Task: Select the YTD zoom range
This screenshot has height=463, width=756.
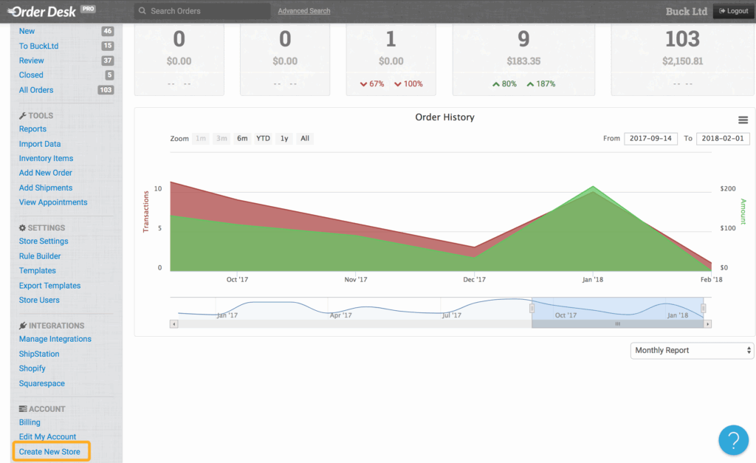Action: (x=263, y=139)
